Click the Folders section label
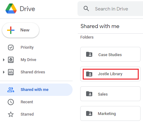The height and width of the screenshot is (123, 143). [87, 37]
